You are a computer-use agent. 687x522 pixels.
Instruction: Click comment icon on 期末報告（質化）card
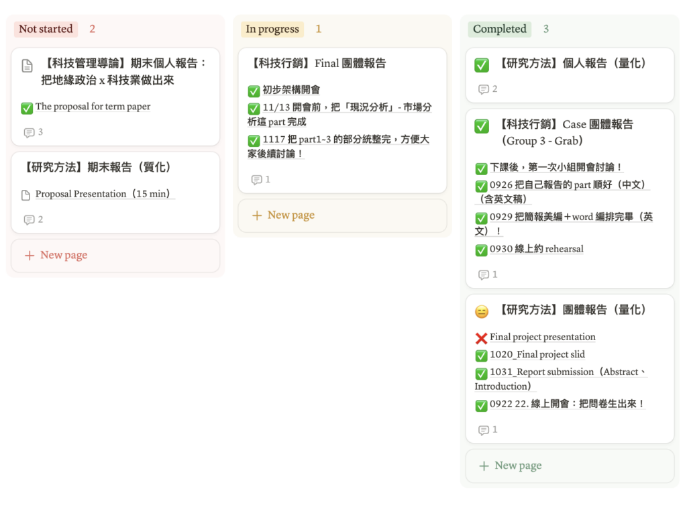coord(30,220)
